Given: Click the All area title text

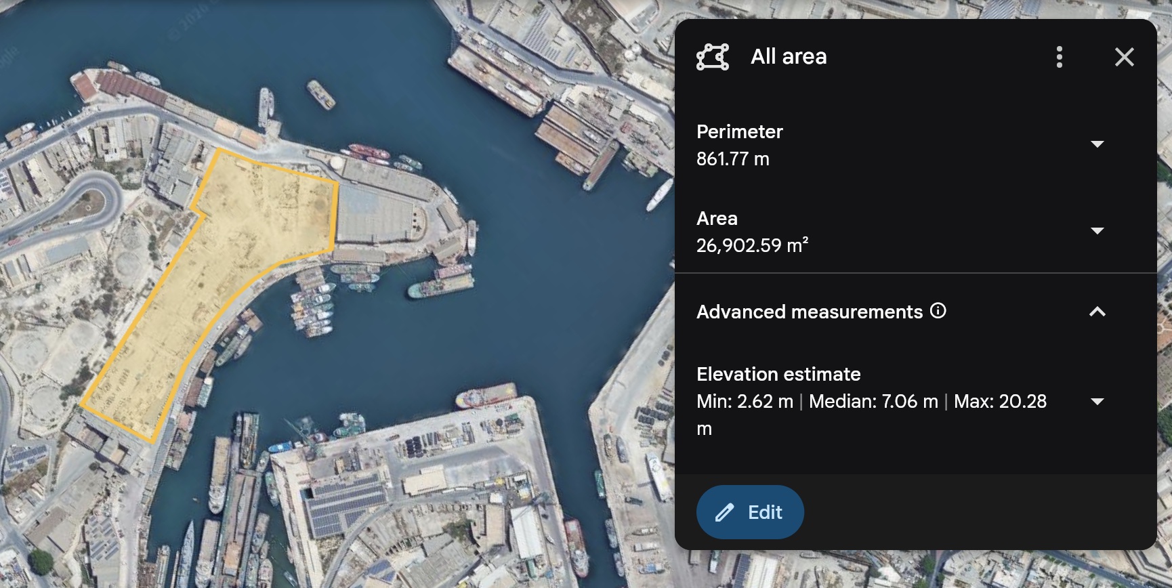Looking at the screenshot, I should point(788,57).
